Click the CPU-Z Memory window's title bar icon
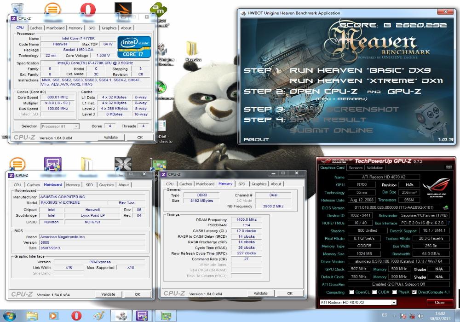The height and width of the screenshot is (322, 460). [164, 174]
